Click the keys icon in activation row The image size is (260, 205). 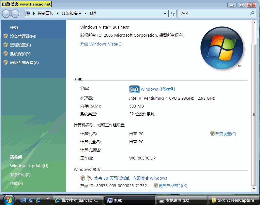coord(89,178)
